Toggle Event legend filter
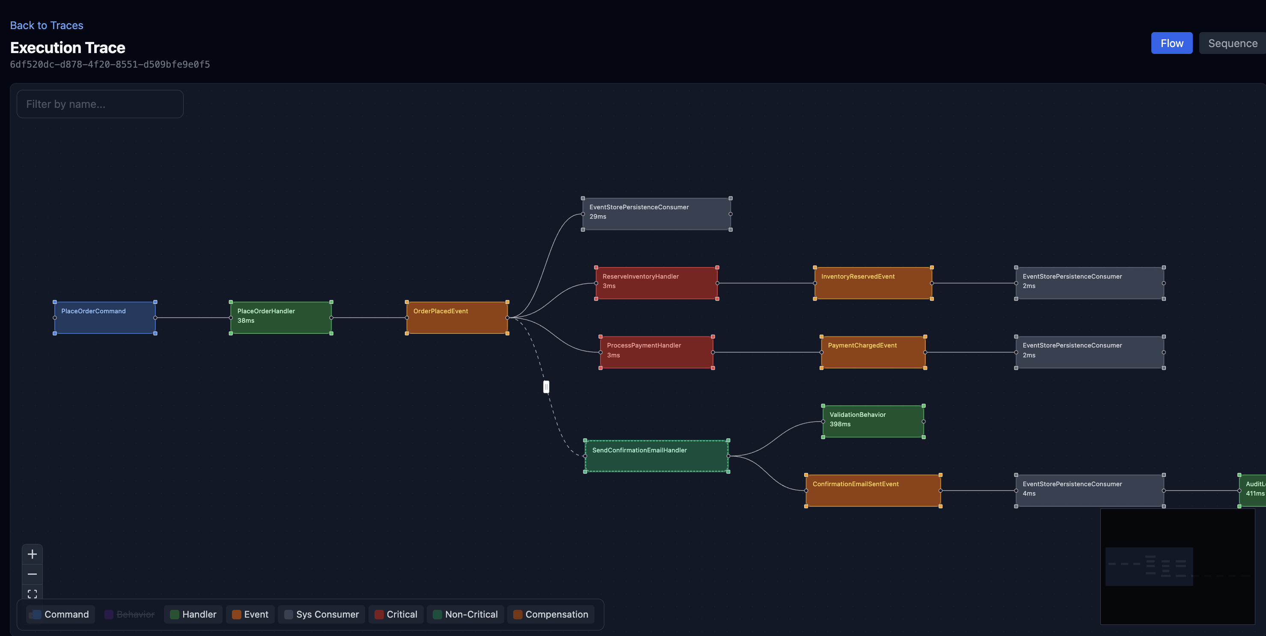This screenshot has height=636, width=1266. 250,614
